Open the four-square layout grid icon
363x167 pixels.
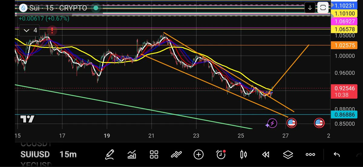[154, 155]
